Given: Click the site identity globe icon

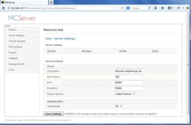Looking at the screenshot, I should click(9, 8).
